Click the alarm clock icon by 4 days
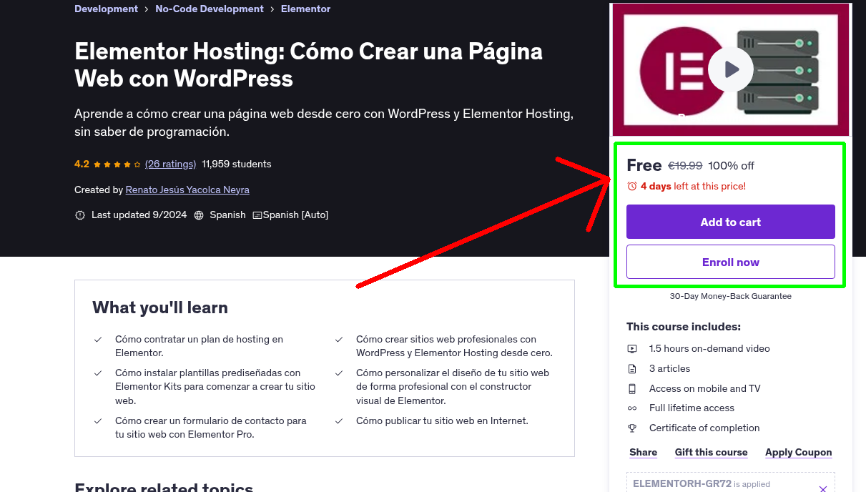The height and width of the screenshot is (492, 866). pyautogui.click(x=631, y=186)
